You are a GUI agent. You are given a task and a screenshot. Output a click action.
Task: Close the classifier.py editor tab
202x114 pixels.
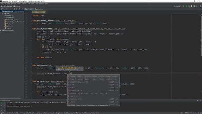[x=44, y=9]
